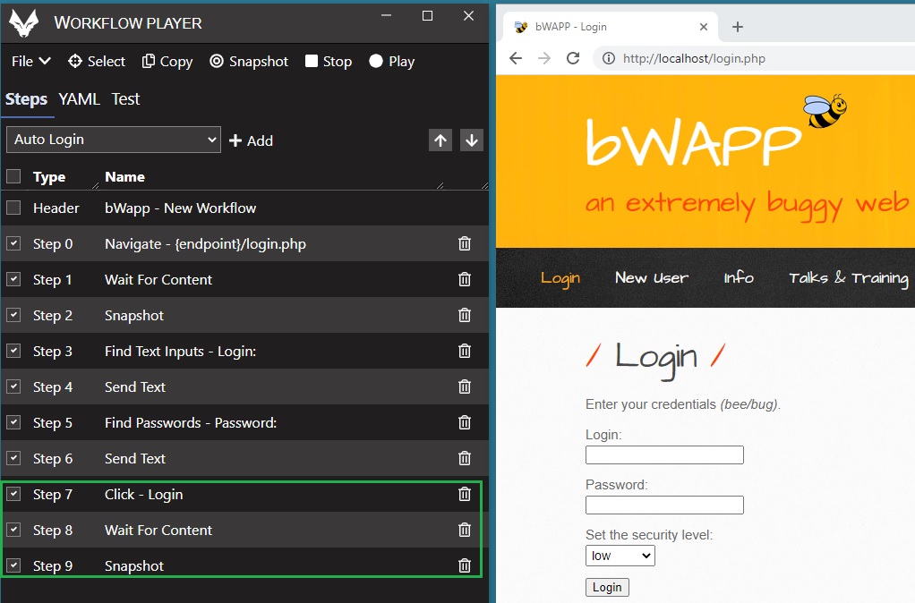Delete Step 3 Find Text Inputs

[x=465, y=351]
